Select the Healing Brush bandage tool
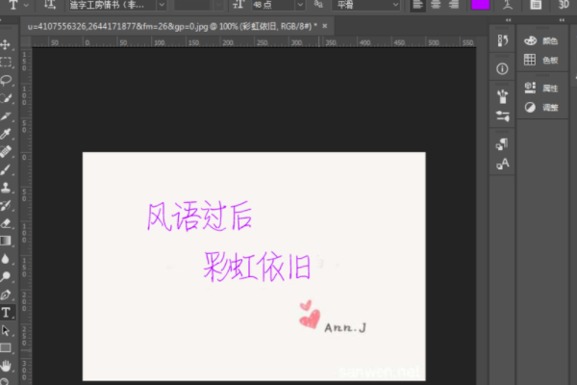Image resolution: width=577 pixels, height=385 pixels. pos(6,151)
